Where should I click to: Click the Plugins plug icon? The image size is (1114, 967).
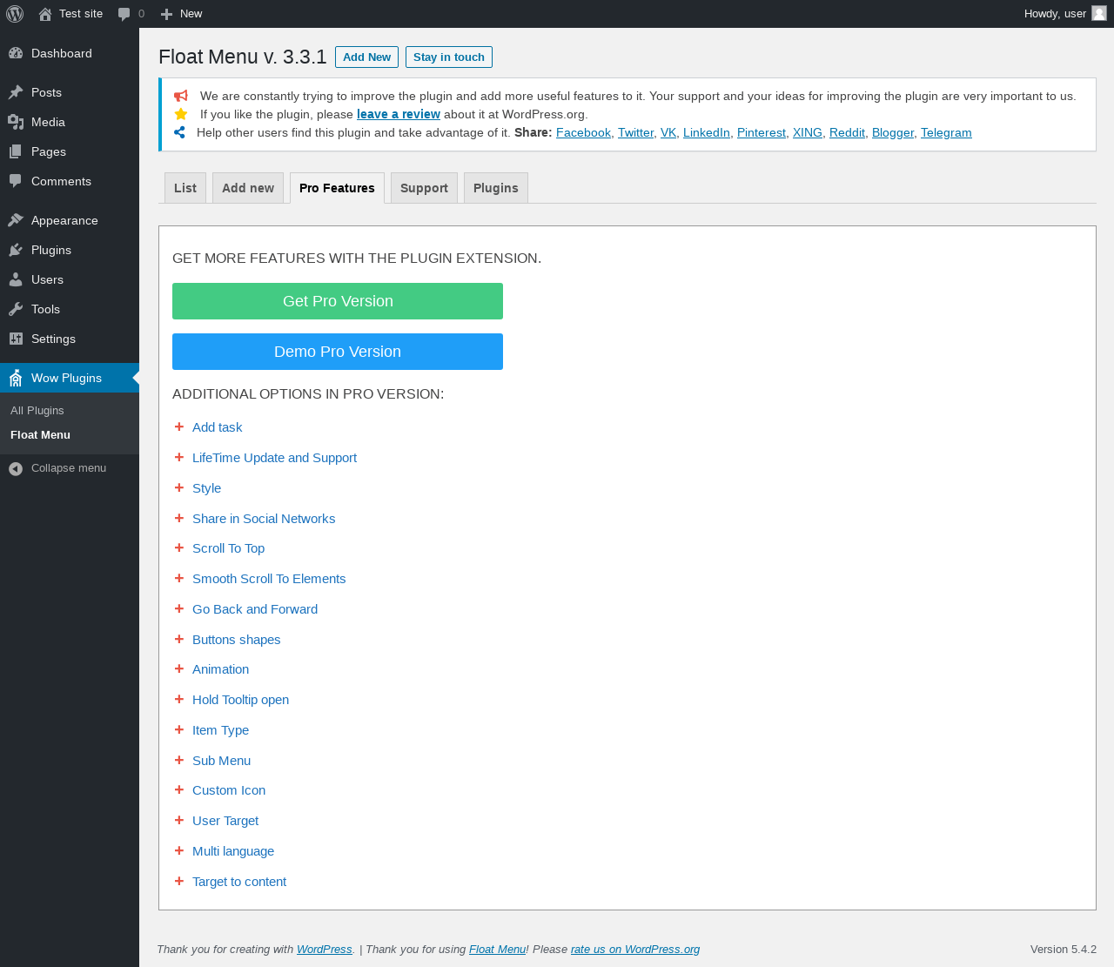point(16,250)
